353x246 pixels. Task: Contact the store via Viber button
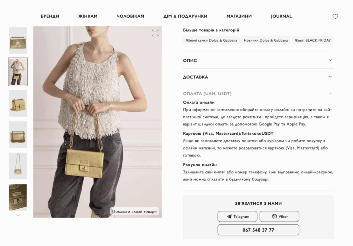(x=279, y=216)
